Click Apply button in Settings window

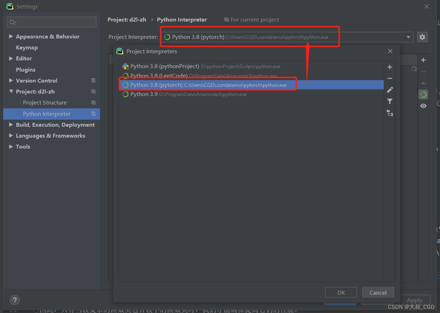click(415, 300)
